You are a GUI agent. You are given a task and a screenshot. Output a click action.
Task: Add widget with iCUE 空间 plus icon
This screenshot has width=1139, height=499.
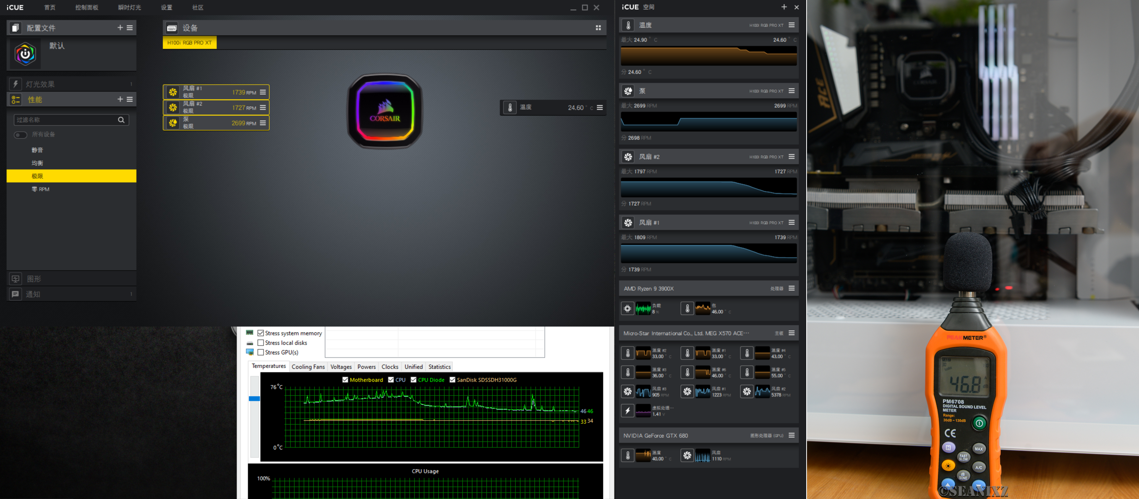tap(784, 7)
